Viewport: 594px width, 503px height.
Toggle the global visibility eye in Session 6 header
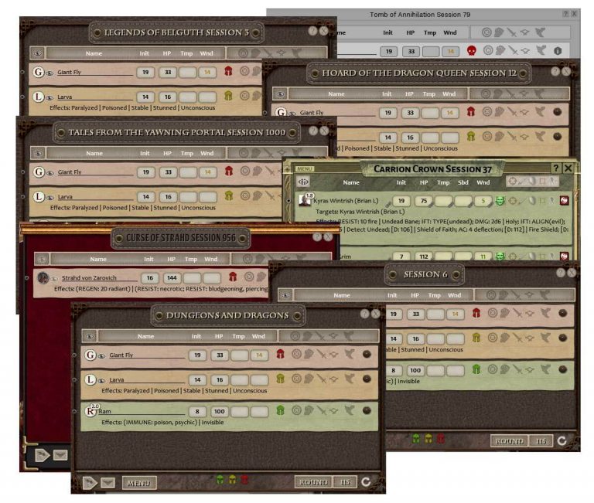[286, 295]
